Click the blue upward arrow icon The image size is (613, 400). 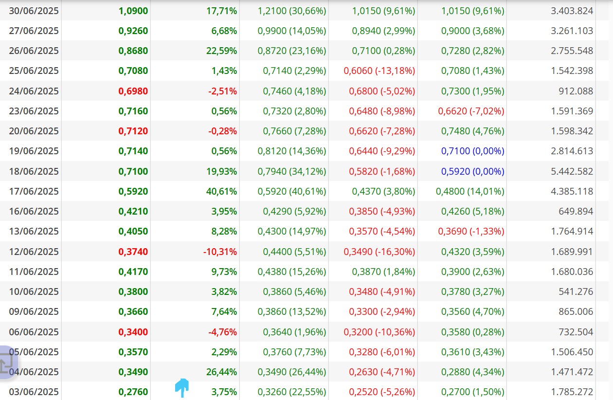(182, 388)
